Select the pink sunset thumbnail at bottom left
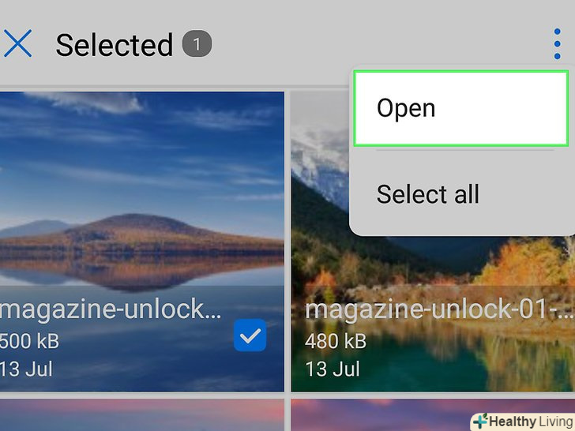Screen dimensions: 575x431 142,415
